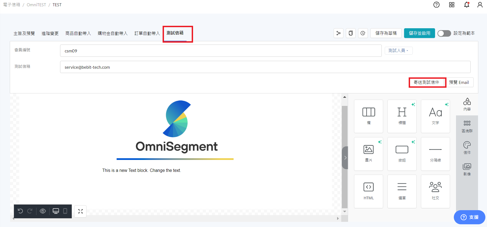The height and width of the screenshot is (227, 487).
Task: Open the Body (信件) settings panel
Action: [467, 148]
